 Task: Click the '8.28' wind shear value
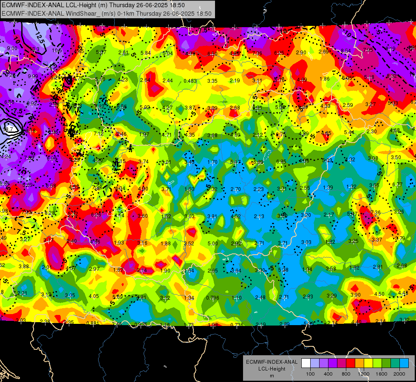(x=50, y=213)
